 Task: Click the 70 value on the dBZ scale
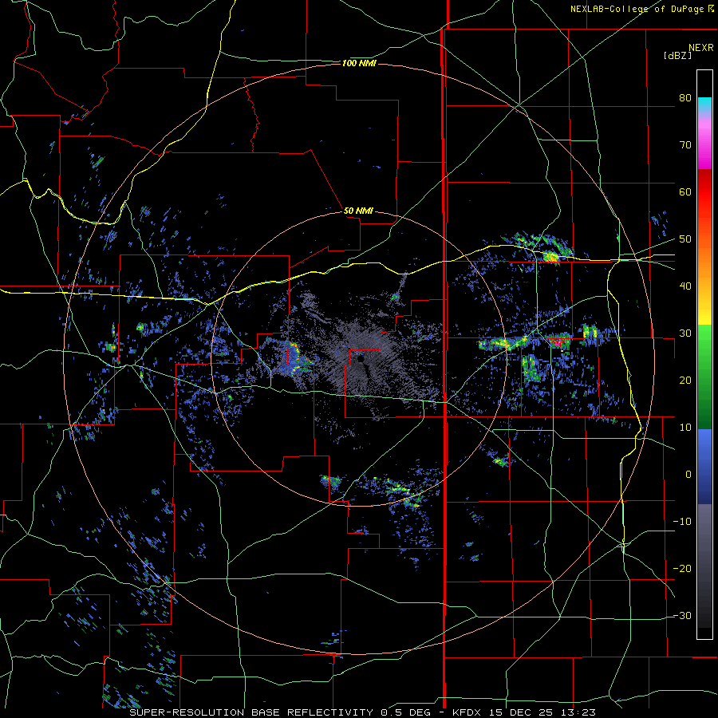tap(685, 145)
